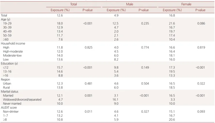Click the 40–49 age row label
The image size is (215, 123).
7,31
